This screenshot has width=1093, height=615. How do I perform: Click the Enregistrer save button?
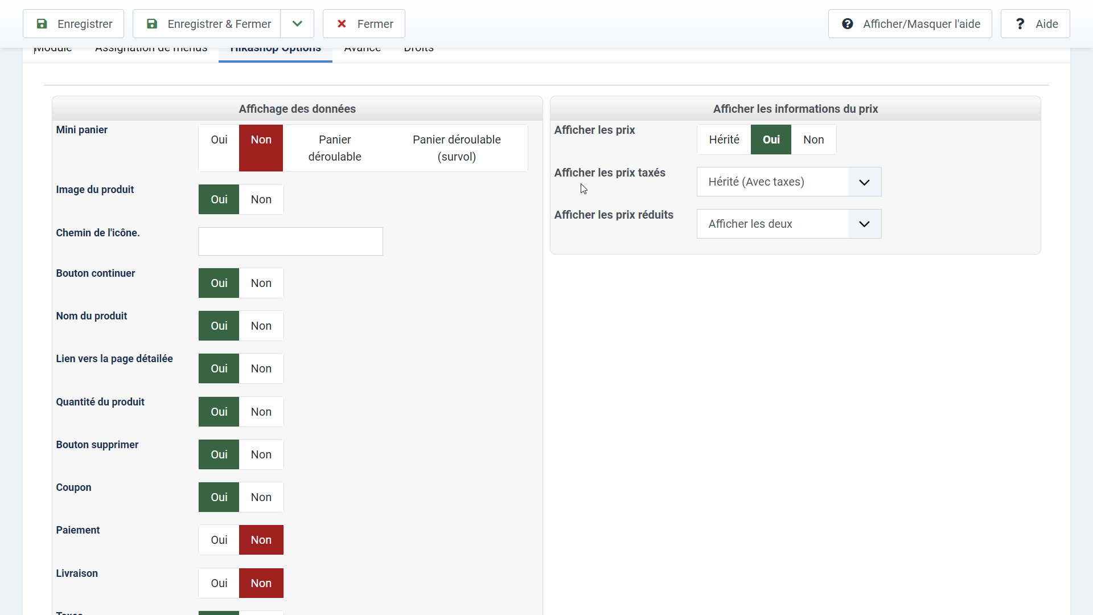[73, 24]
